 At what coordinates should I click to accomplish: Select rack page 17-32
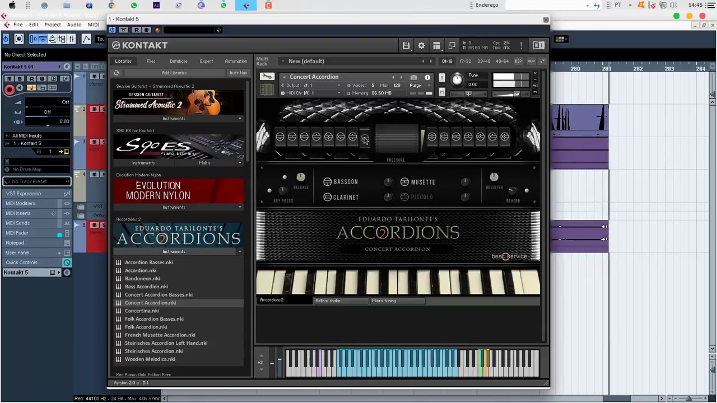pos(465,61)
